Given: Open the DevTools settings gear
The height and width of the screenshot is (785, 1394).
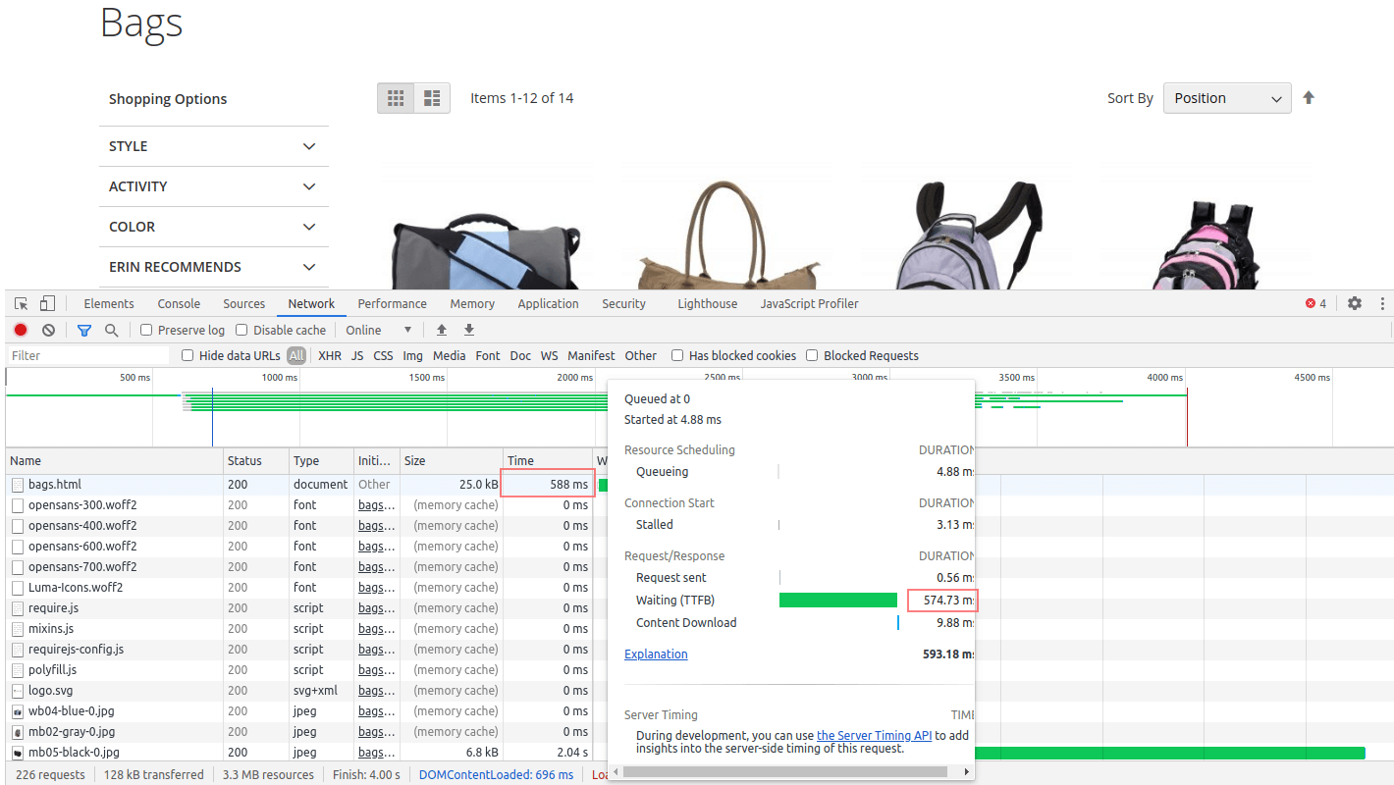Looking at the screenshot, I should point(1355,303).
